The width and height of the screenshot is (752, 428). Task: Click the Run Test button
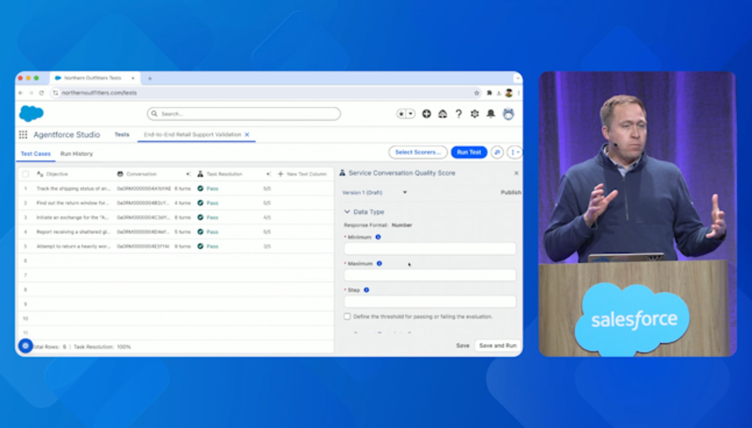469,152
